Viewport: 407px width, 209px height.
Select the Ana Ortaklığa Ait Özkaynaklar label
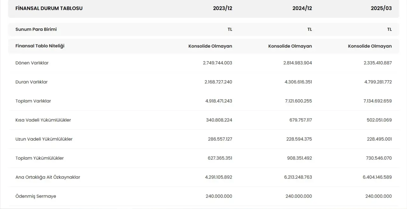tap(48, 178)
